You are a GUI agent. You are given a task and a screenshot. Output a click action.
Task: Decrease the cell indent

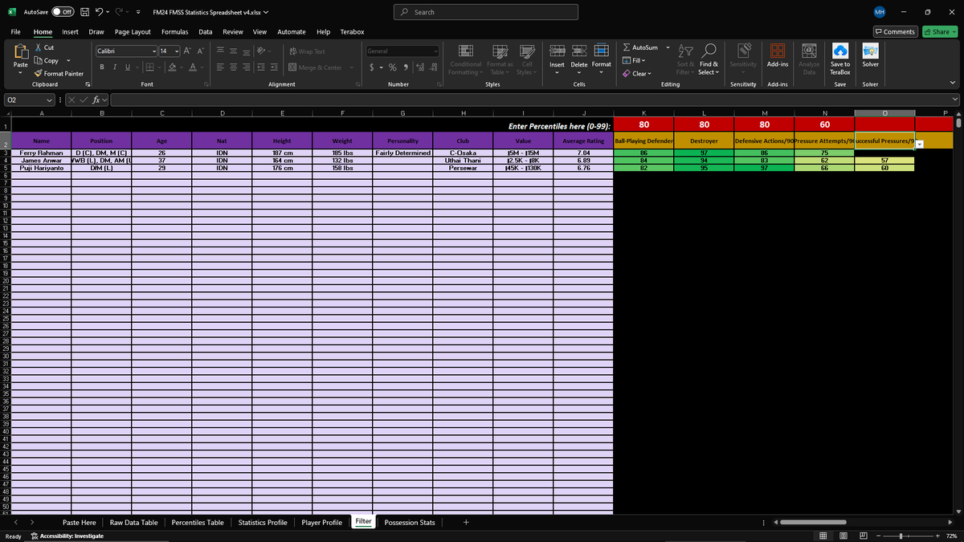263,67
